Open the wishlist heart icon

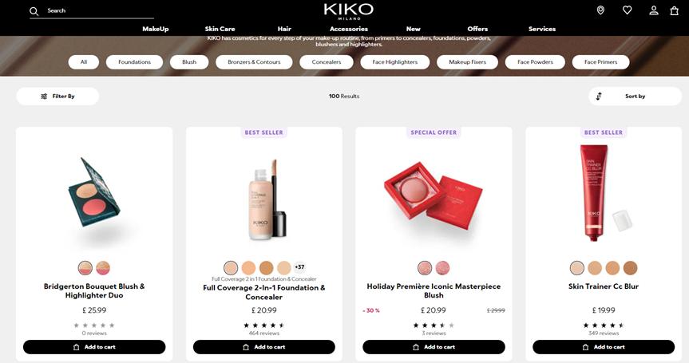pyautogui.click(x=627, y=10)
